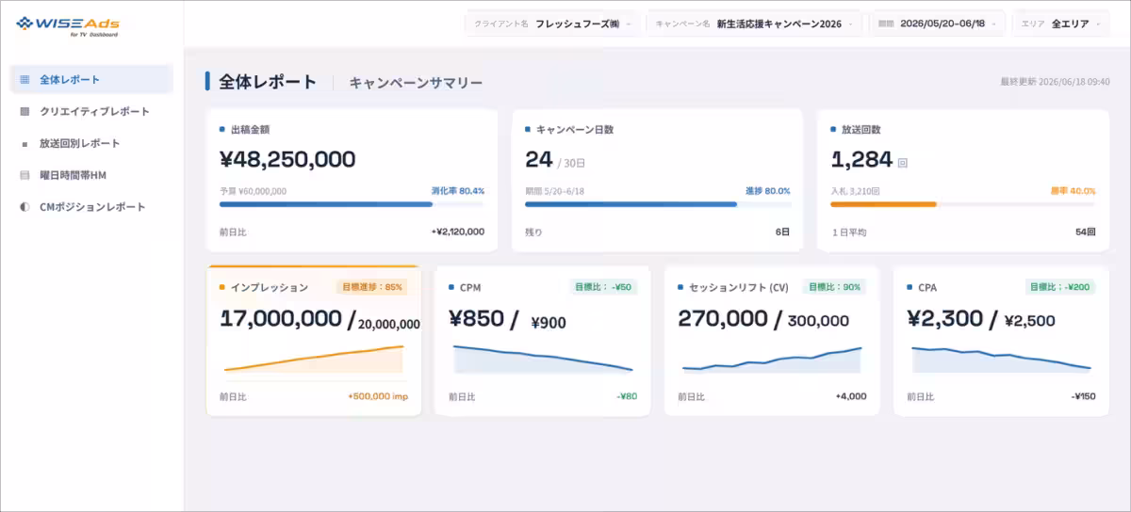This screenshot has width=1131, height=512.
Task: Open 曜日時間帯HM report
Action: [91, 175]
